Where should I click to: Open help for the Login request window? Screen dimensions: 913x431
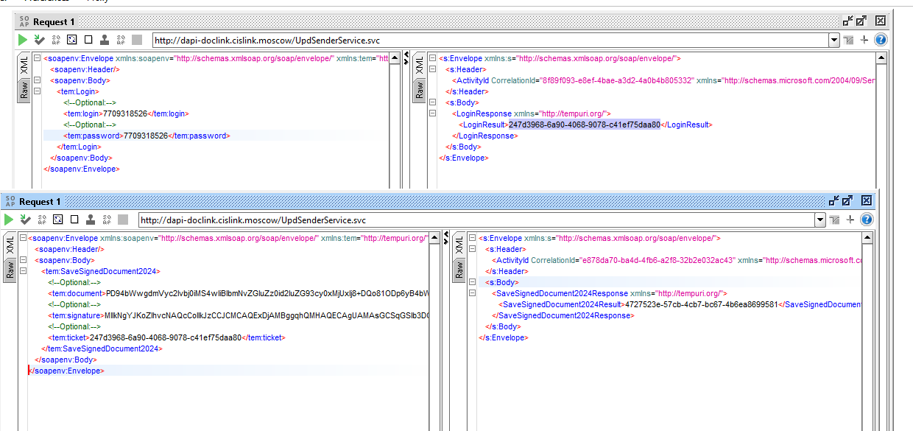[880, 40]
